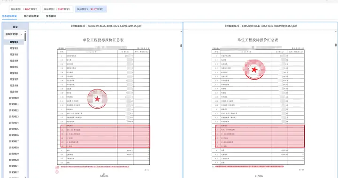Select the 投标单位2 (834个异常) button
The image size is (338, 178).
click(x=57, y=9)
